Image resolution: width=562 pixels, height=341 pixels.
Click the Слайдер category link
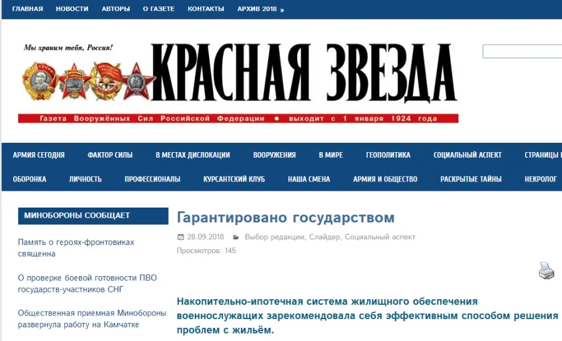(x=325, y=237)
